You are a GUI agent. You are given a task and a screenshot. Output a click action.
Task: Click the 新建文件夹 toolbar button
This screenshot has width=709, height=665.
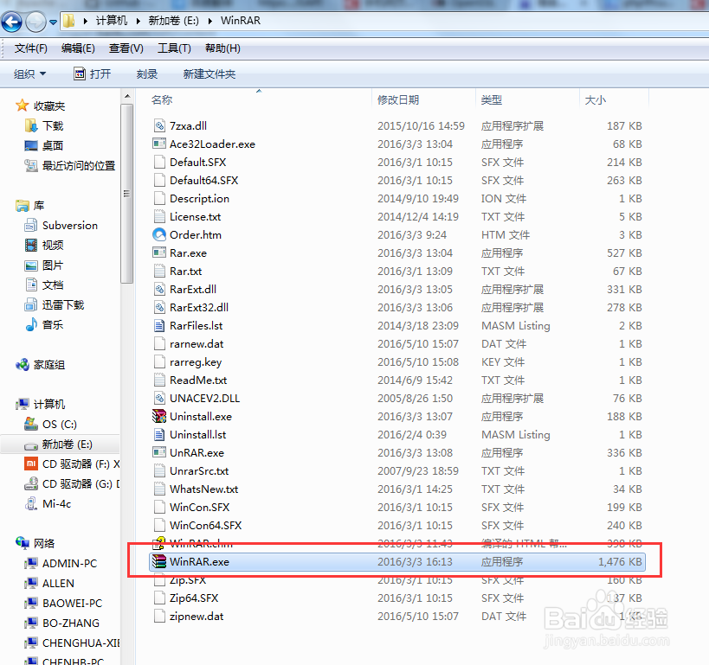pyautogui.click(x=209, y=74)
